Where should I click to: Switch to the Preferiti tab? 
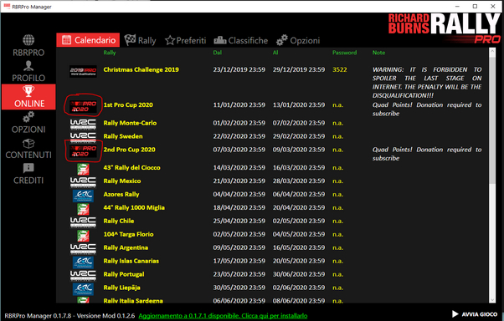coord(186,40)
